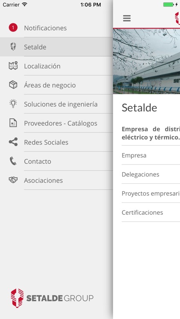
Task: Click the share icon beside Redes Sociales
Action: coord(13,142)
